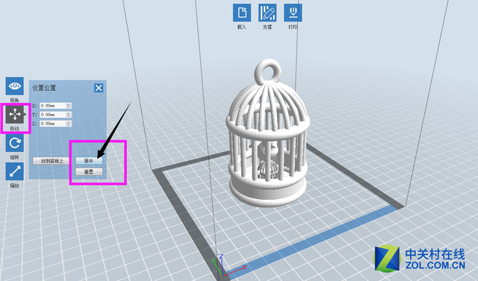Image resolution: width=478 pixels, height=281 pixels.
Task: Open the 视角 view eye tool
Action: tap(15, 86)
